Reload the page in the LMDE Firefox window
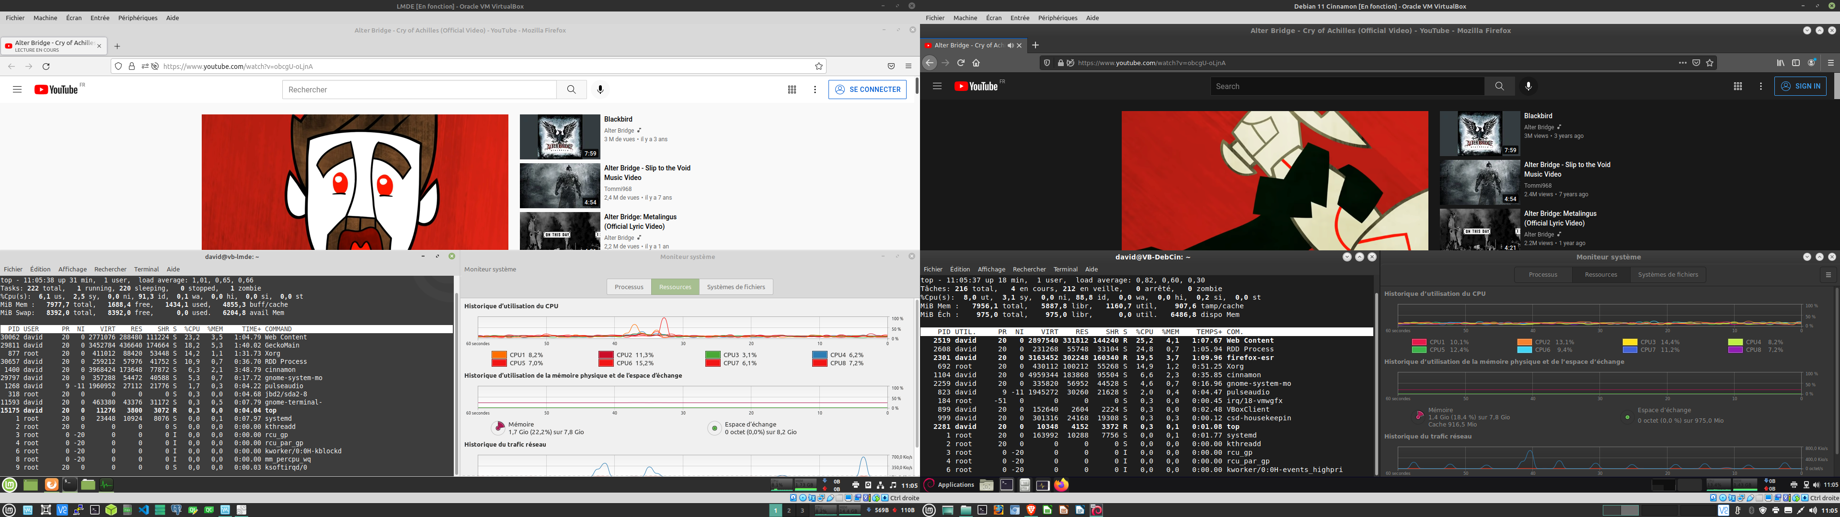Image resolution: width=1840 pixels, height=517 pixels. coord(46,67)
